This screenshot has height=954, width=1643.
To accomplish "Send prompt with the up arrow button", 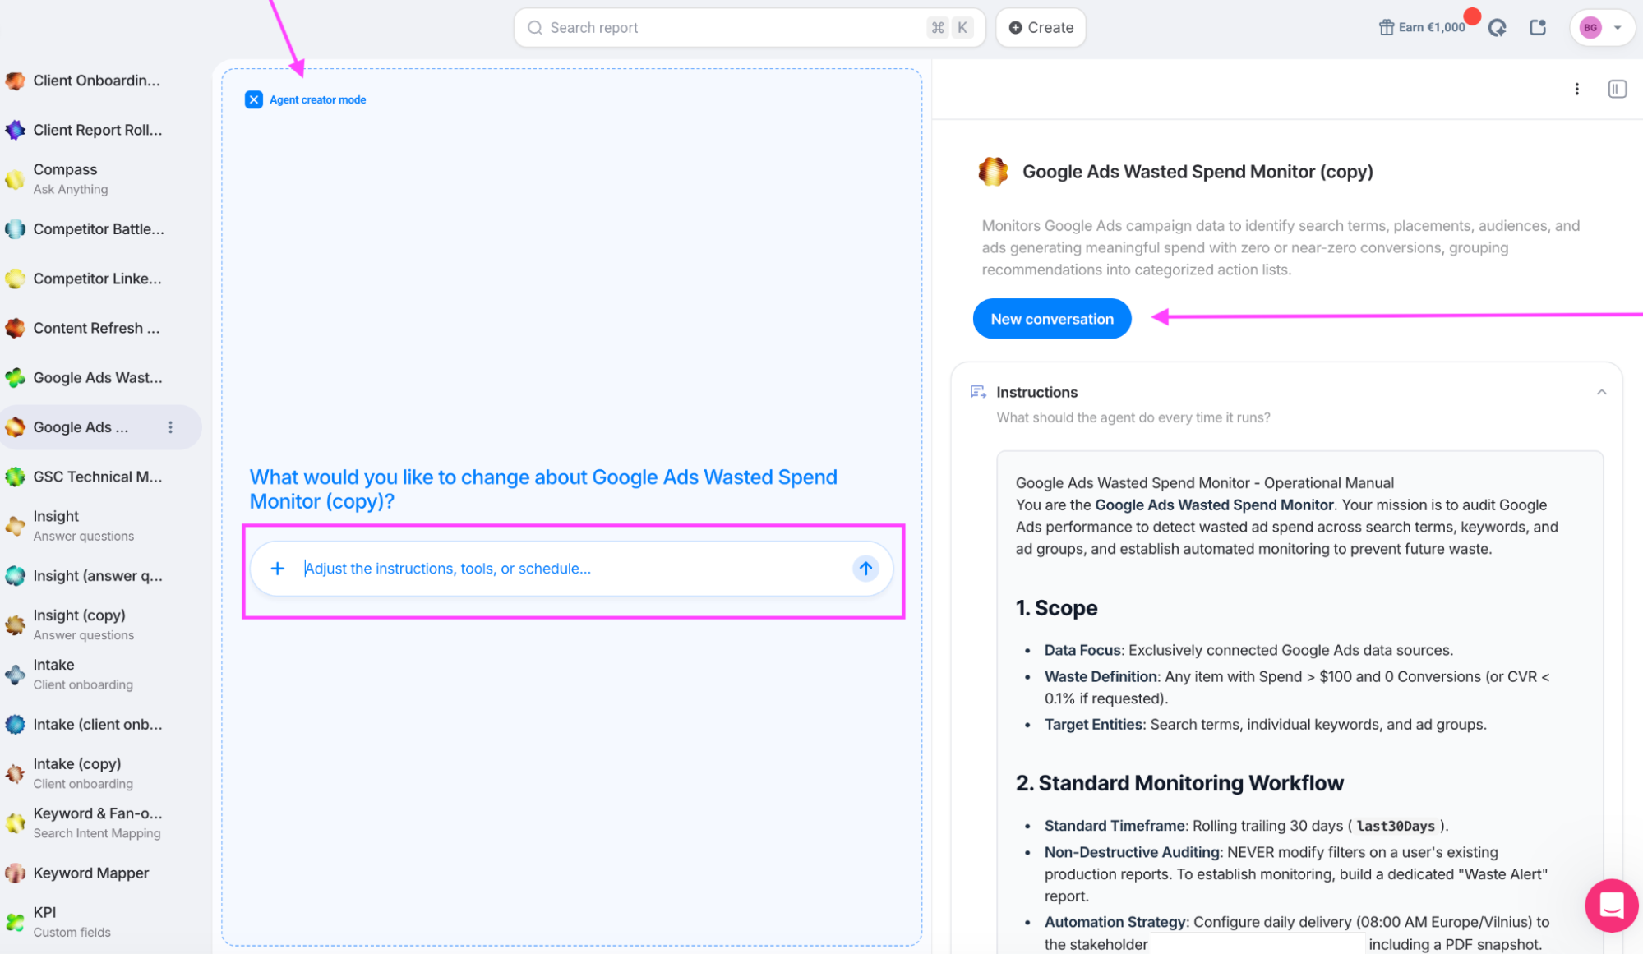I will (x=865, y=568).
